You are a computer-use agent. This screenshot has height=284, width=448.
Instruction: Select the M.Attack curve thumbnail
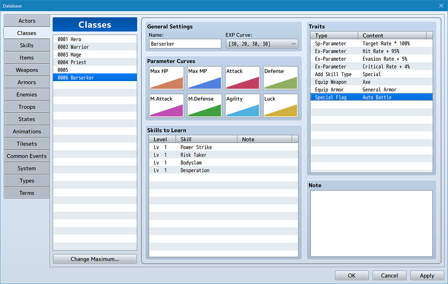point(166,106)
